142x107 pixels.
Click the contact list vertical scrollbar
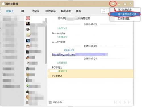coord(46,41)
